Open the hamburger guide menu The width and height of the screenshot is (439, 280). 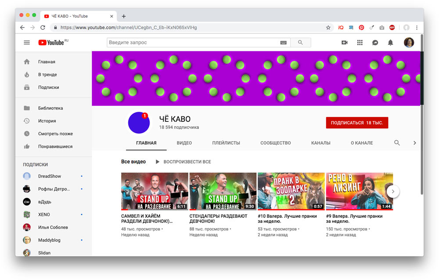[27, 43]
